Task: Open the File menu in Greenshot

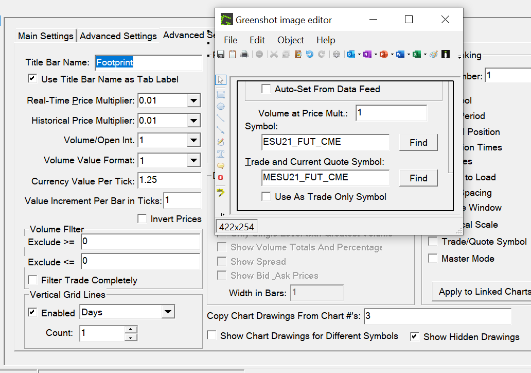Action: pyautogui.click(x=231, y=40)
